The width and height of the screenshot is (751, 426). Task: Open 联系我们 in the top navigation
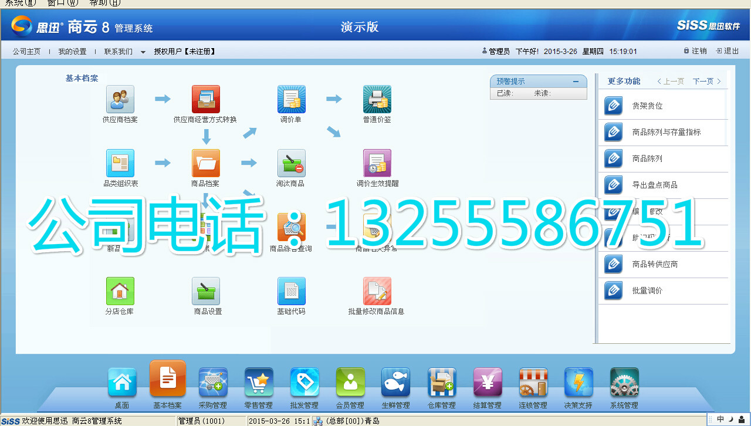point(119,52)
